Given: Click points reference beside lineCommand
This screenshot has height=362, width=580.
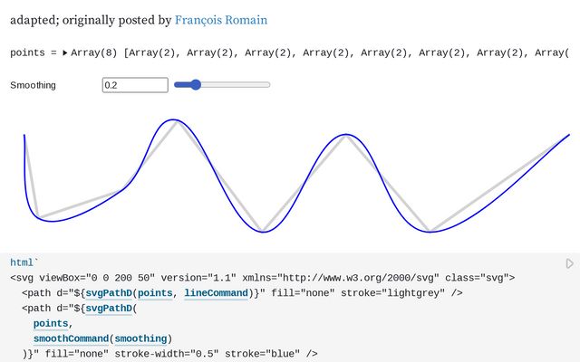Looking at the screenshot, I should point(158,293).
